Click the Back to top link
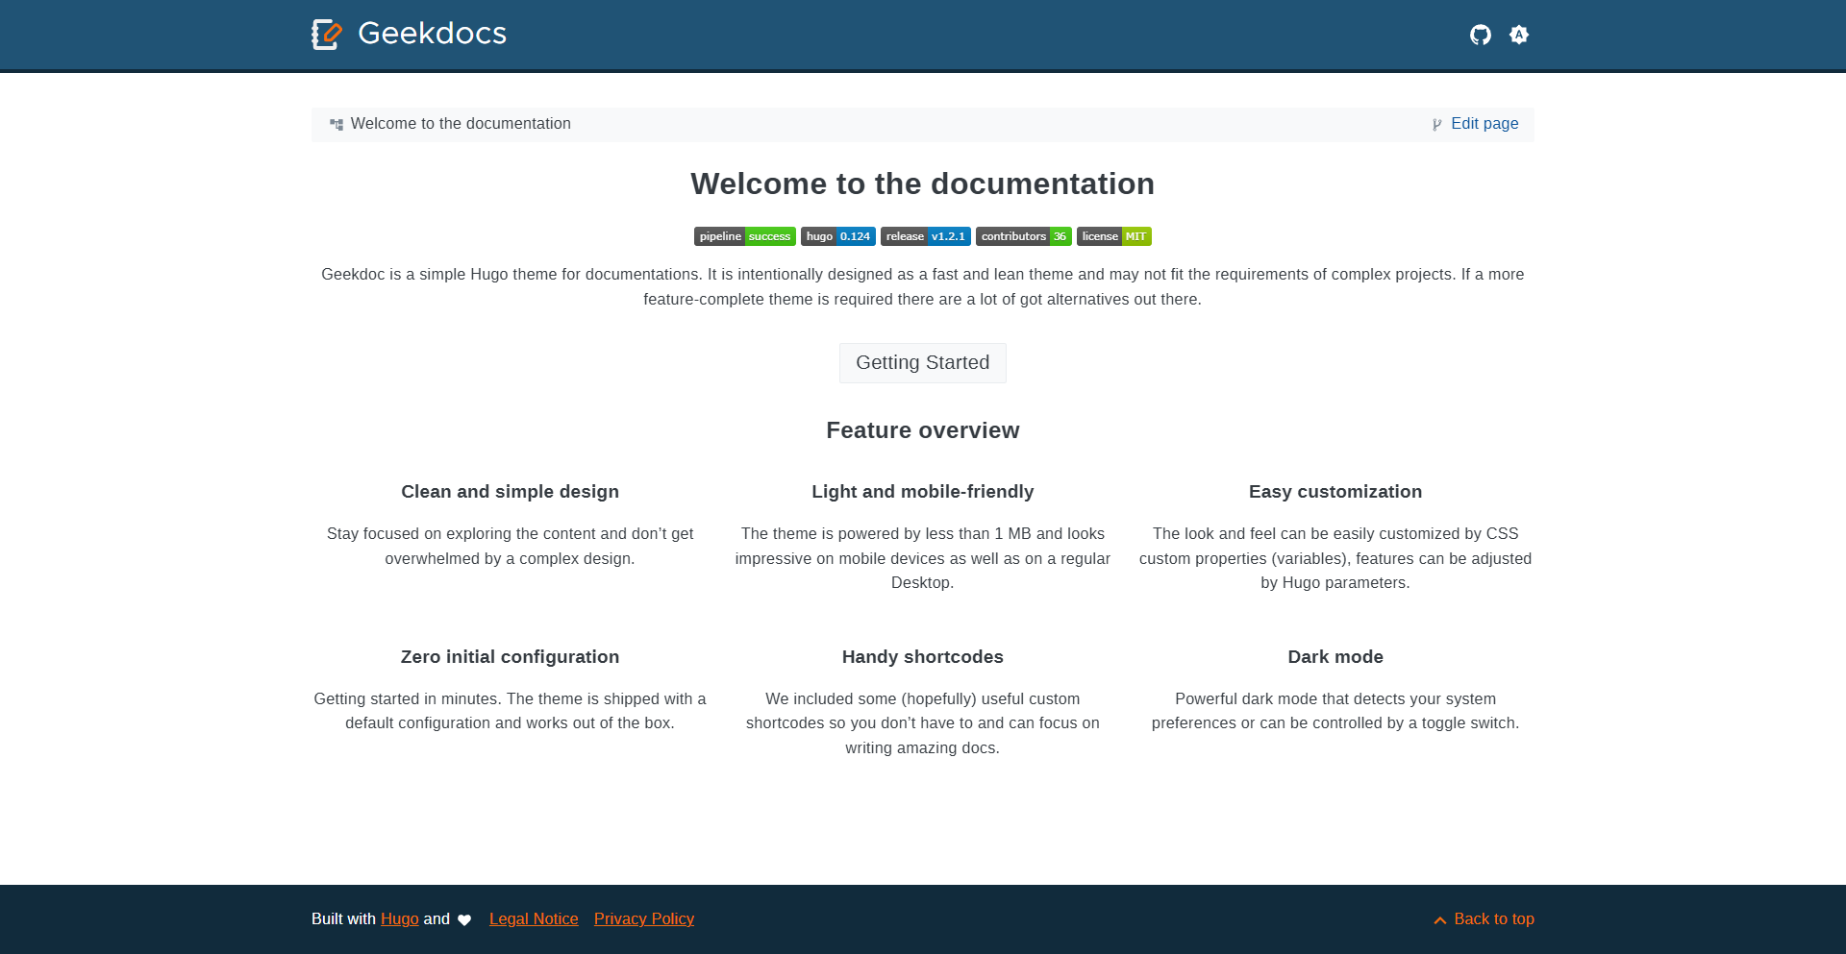Viewport: 1846px width, 954px height. coord(1484,919)
